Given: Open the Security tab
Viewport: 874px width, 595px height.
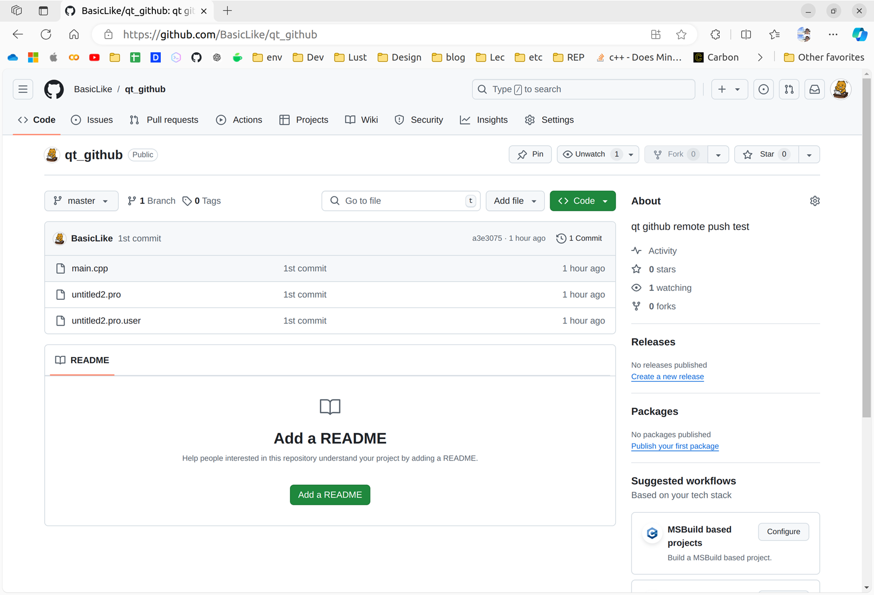Looking at the screenshot, I should point(419,120).
